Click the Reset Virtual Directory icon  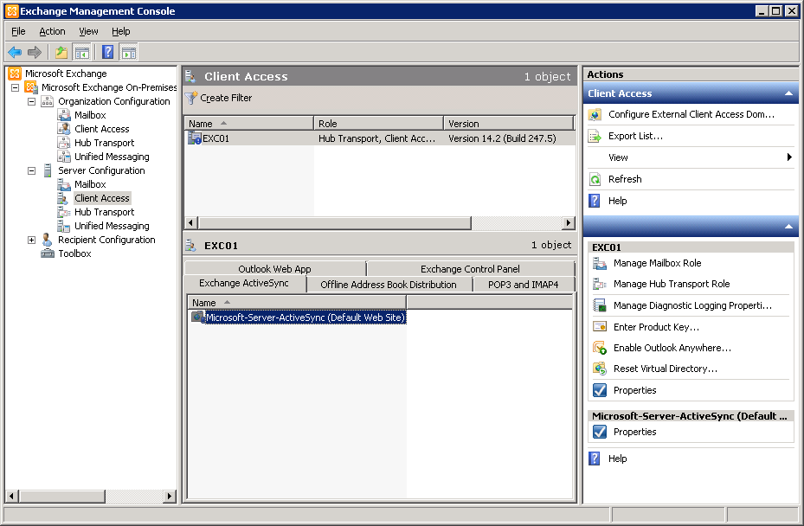pos(600,369)
